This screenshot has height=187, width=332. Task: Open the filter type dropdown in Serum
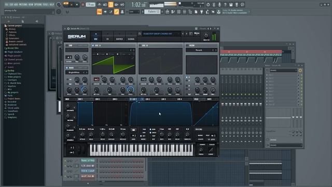click(199, 50)
